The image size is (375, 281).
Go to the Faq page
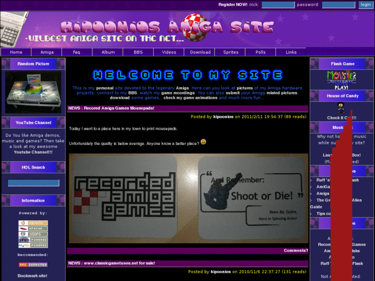tap(76, 52)
